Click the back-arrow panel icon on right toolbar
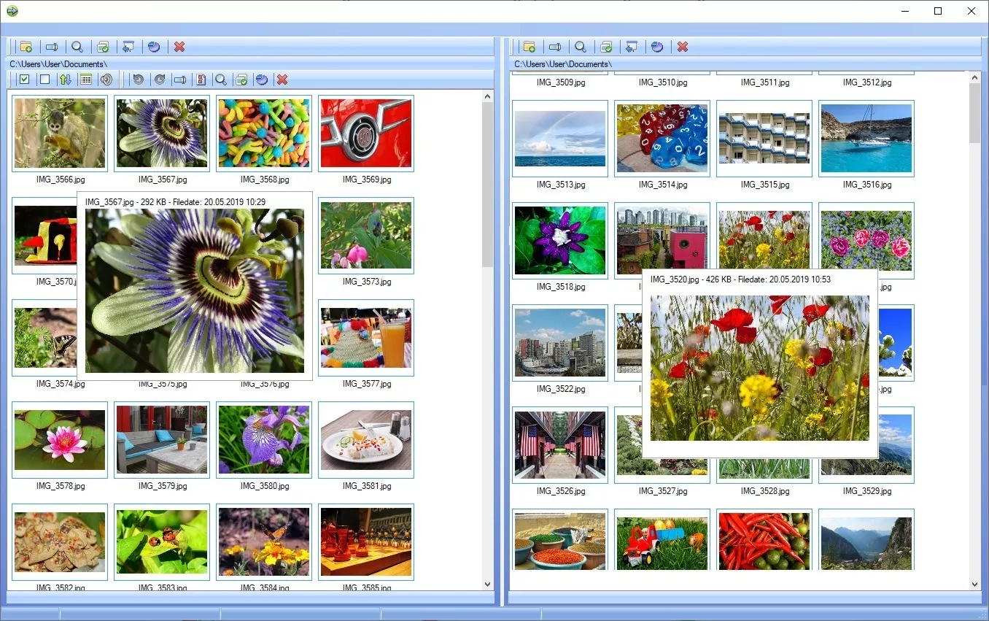989x621 pixels. coord(632,46)
